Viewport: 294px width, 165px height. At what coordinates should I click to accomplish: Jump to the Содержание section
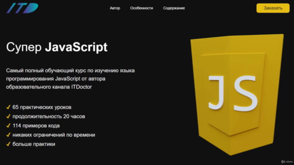click(174, 8)
